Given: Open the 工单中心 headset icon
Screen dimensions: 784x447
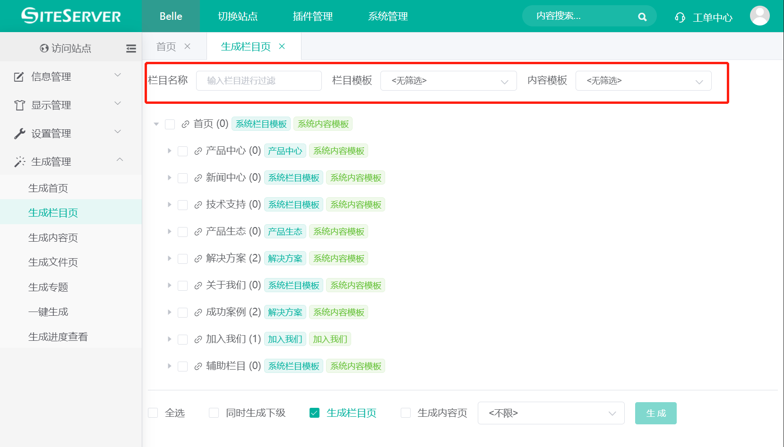Looking at the screenshot, I should click(680, 17).
